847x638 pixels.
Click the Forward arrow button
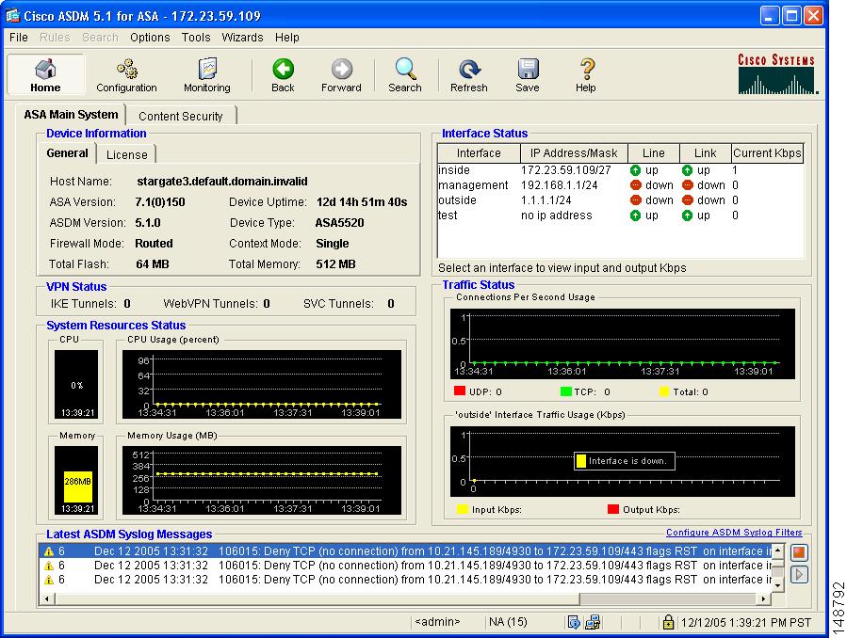pos(341,75)
